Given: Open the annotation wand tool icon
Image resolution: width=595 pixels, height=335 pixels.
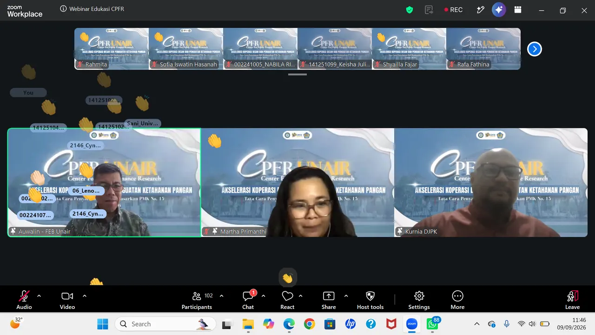Looking at the screenshot, I should 481,10.
